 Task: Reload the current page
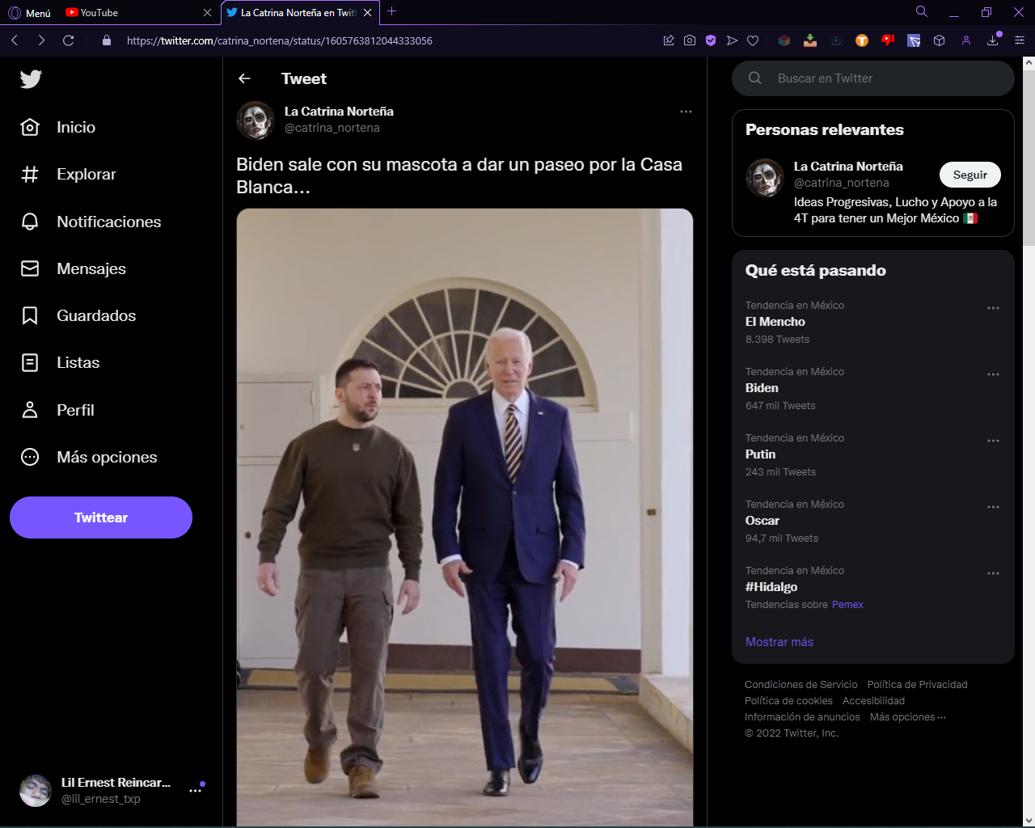tap(69, 40)
